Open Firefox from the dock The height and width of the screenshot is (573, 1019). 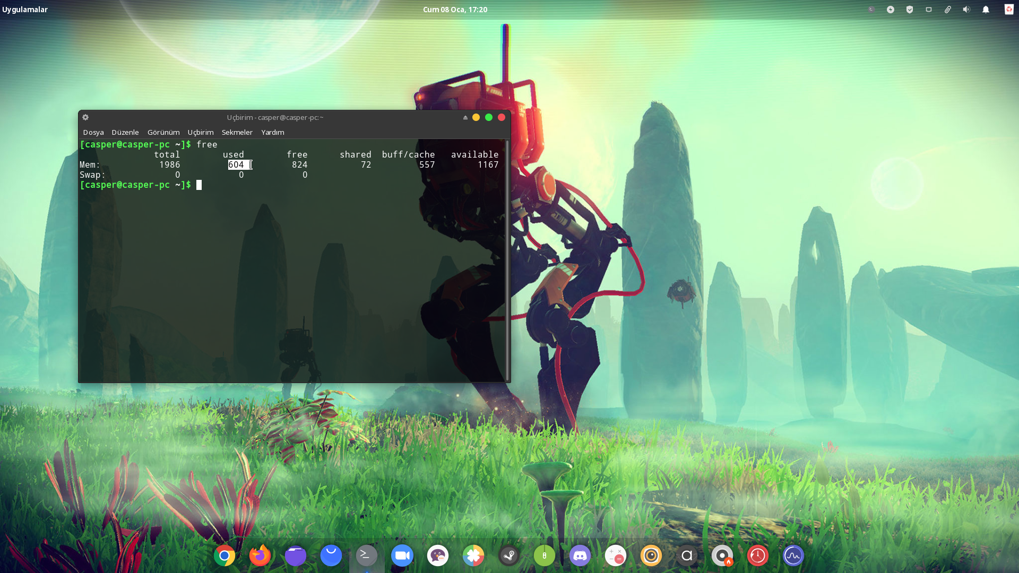260,555
